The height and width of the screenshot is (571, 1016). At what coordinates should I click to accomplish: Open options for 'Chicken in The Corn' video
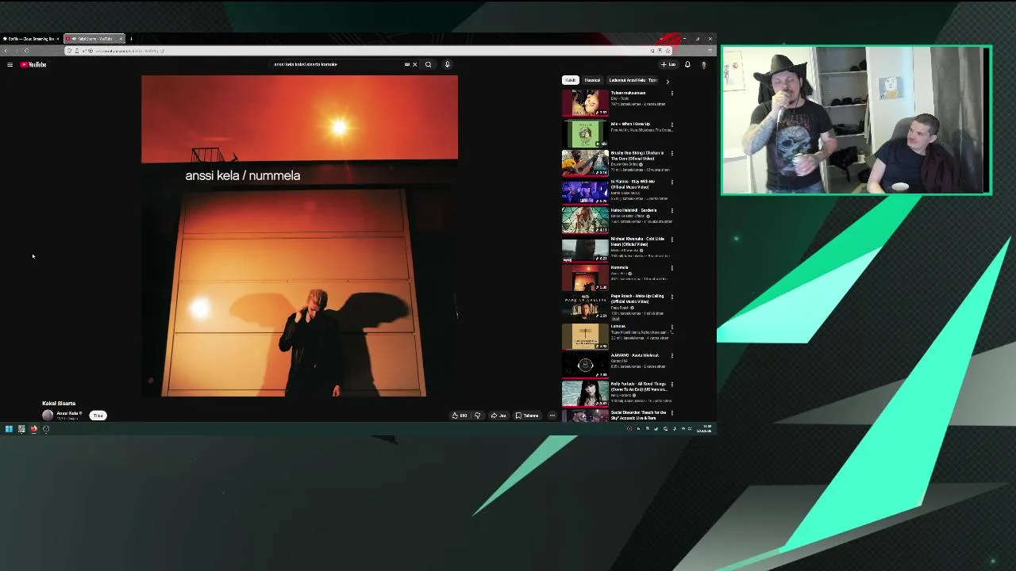click(x=672, y=153)
